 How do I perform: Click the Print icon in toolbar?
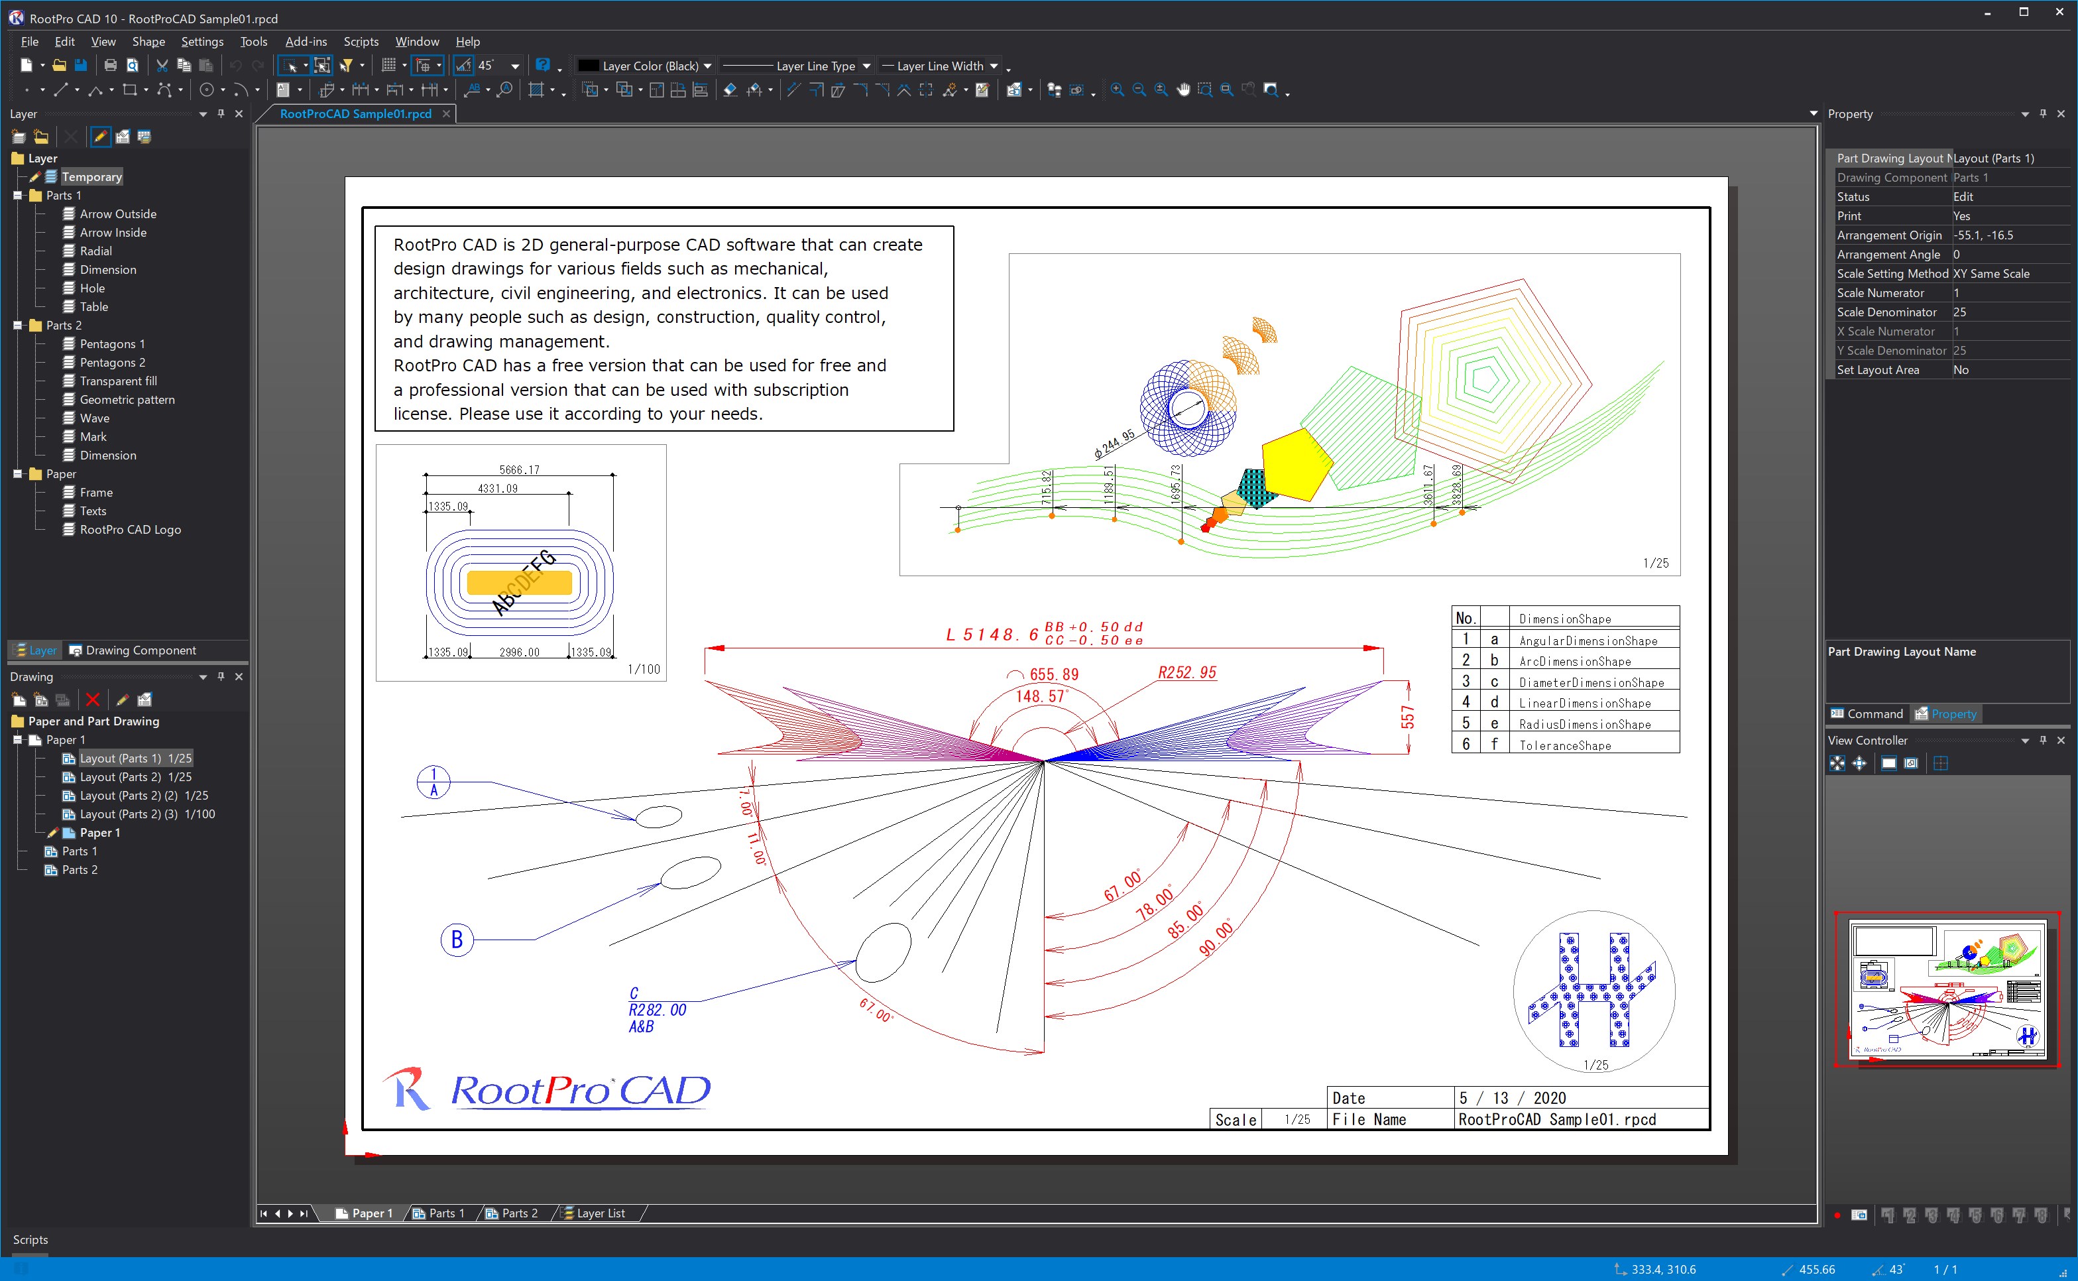110,65
